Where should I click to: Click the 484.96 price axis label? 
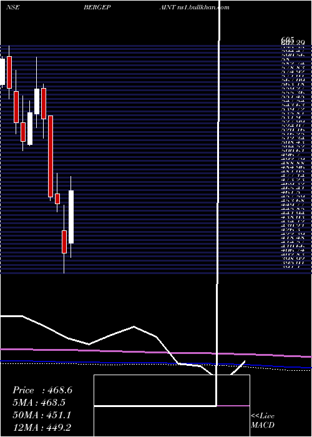coord(293,167)
